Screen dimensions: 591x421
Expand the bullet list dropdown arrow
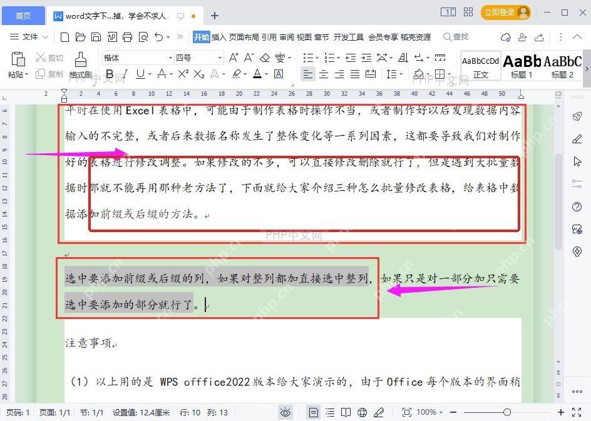(317, 58)
